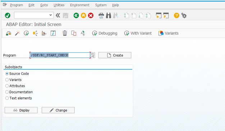Click the Last Page icon
This screenshot has width=225, height=131.
(148, 15)
